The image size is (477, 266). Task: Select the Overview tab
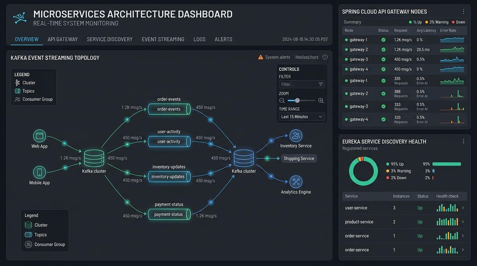(x=27, y=39)
